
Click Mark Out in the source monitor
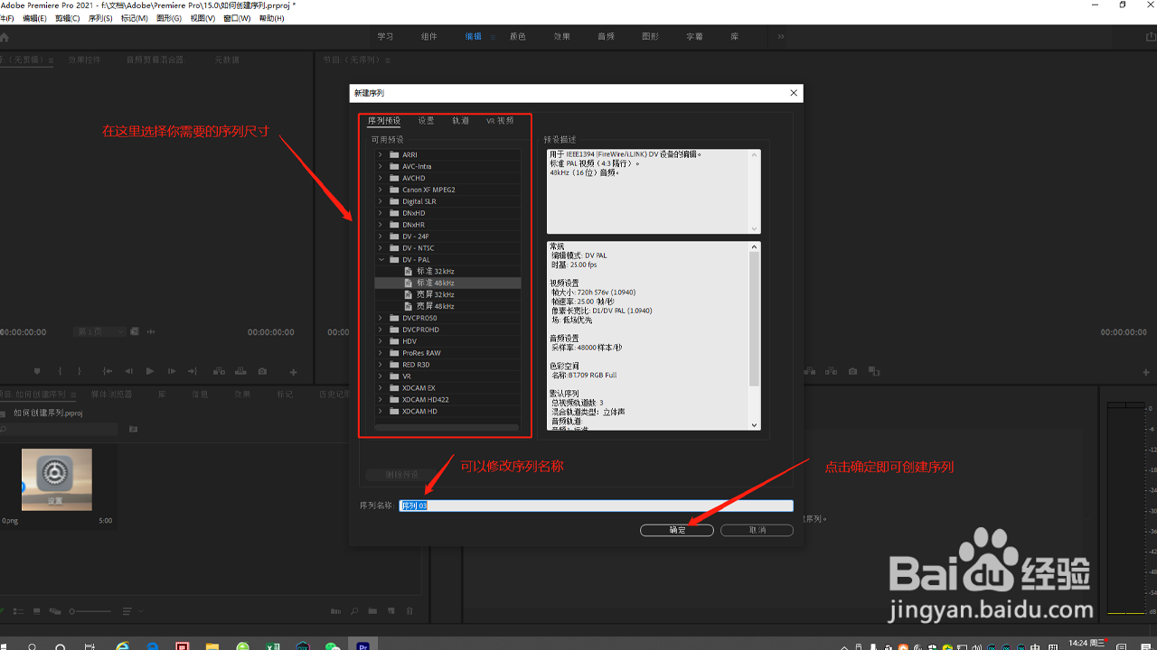coord(80,371)
